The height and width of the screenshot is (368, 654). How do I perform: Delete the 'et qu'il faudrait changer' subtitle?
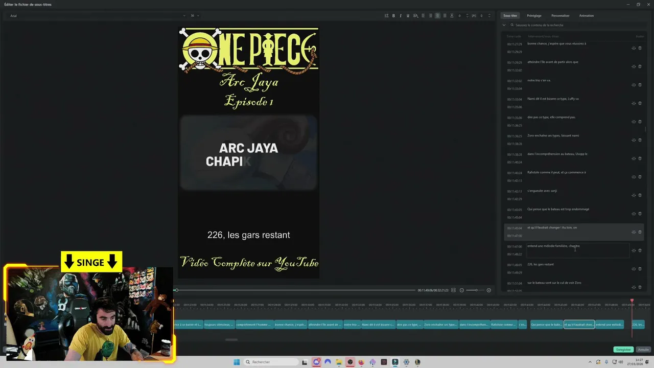coord(640,232)
